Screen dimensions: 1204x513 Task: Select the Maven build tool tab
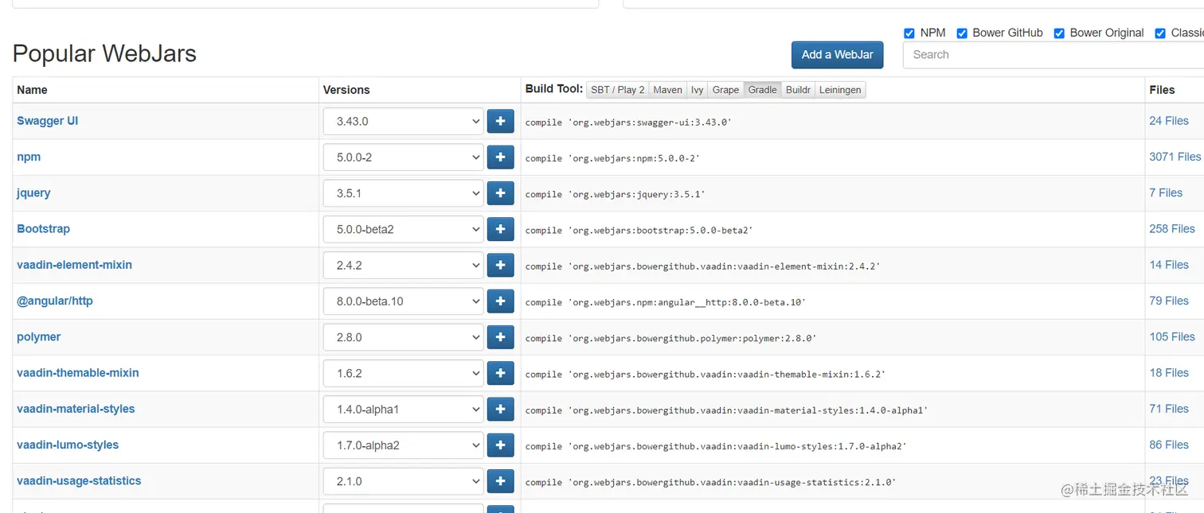[x=667, y=90]
